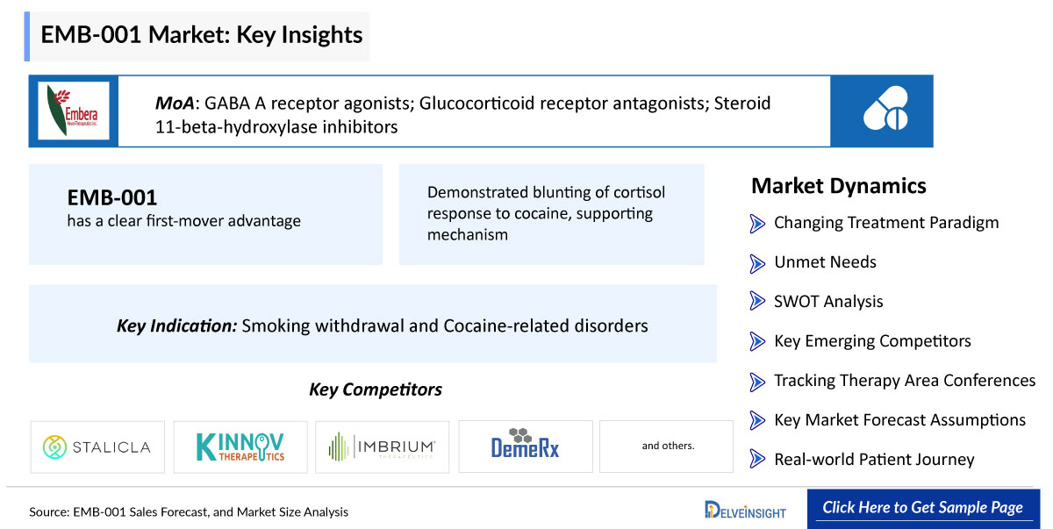Viewport: 1053px width, 529px height.
Task: Select the Kinnov Therapeutics logo
Action: coord(240,447)
